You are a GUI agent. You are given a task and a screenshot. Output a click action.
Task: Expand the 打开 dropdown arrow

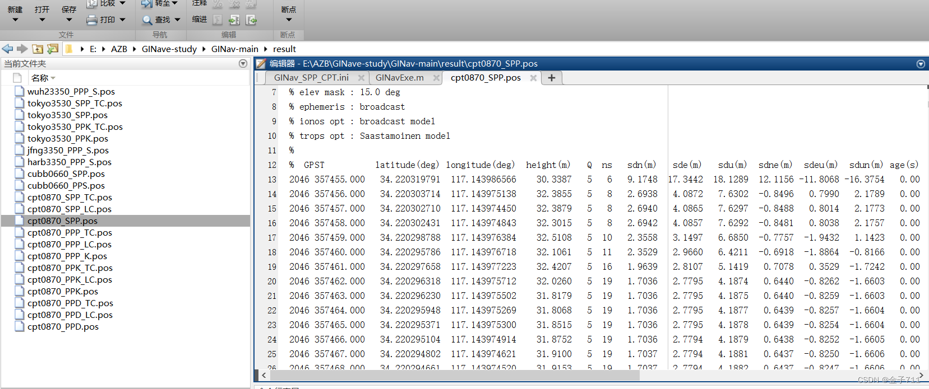point(42,20)
